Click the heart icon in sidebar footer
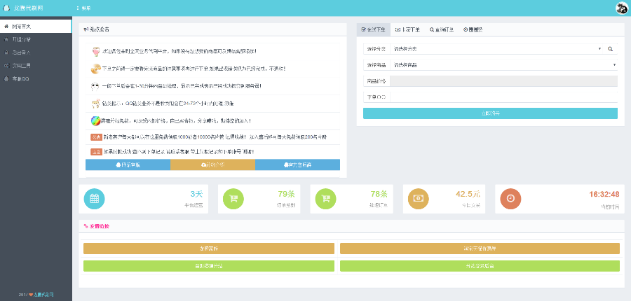This screenshot has width=631, height=301. pyautogui.click(x=31, y=295)
